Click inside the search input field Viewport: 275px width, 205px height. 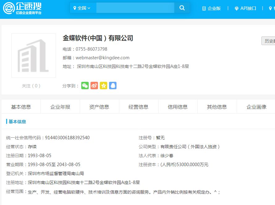[x=135, y=7]
